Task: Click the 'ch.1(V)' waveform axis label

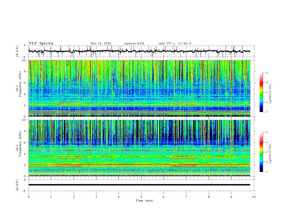Action: (17, 51)
